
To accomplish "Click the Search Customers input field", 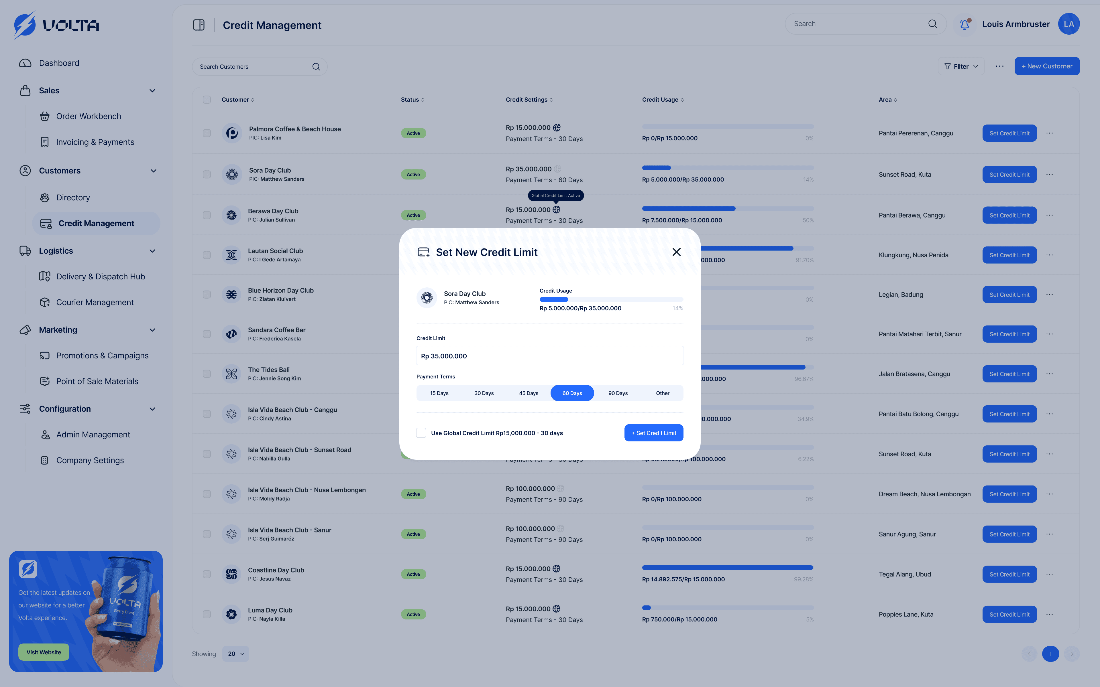I will 259,67.
